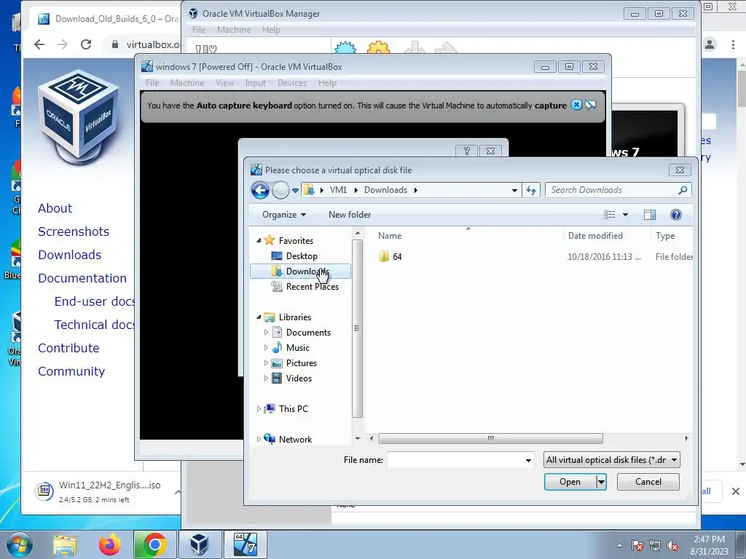Close Chrome downloads bar

736,491
